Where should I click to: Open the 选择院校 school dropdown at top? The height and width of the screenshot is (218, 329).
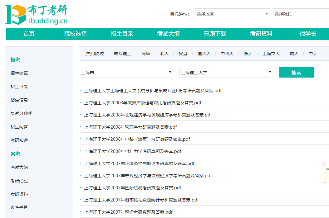coord(301,14)
